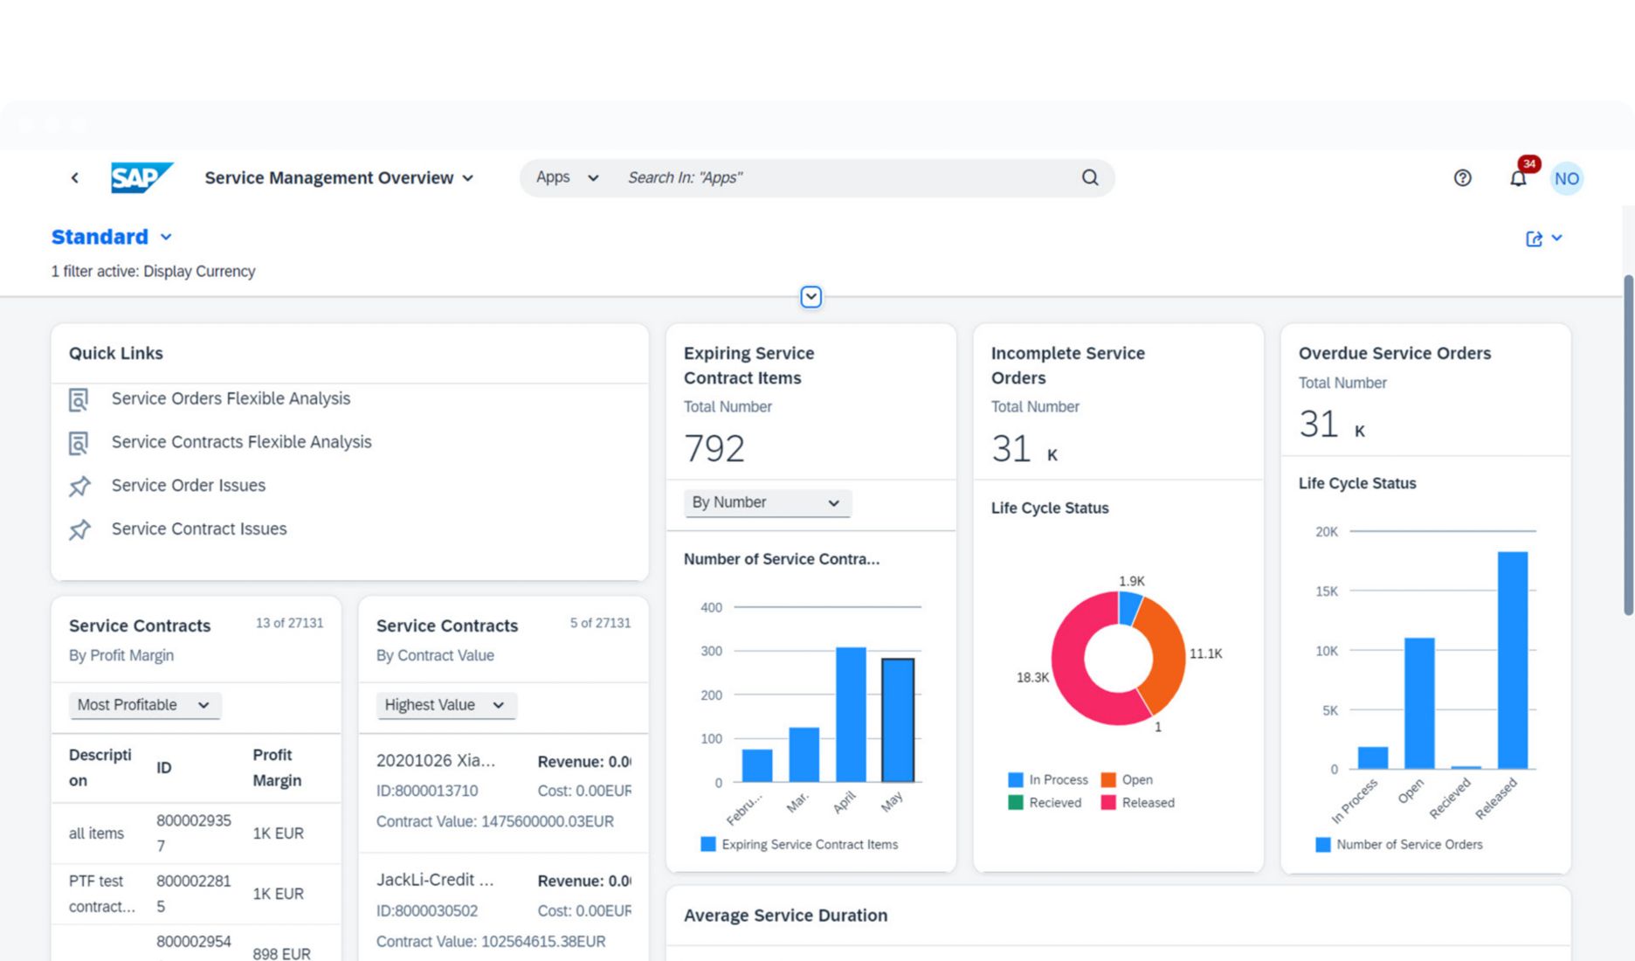Open the Apps category selector

(565, 177)
